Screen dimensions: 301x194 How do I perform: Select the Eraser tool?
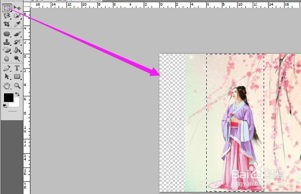[7, 50]
